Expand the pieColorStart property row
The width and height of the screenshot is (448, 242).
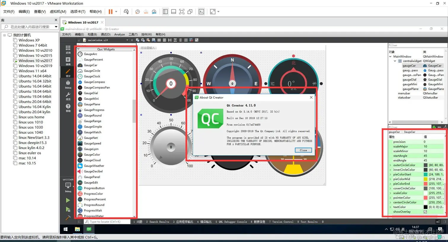[391, 175]
